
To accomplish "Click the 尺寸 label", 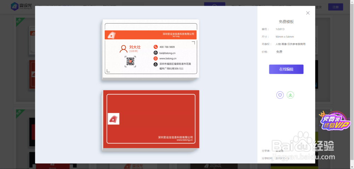I will [x=265, y=36].
